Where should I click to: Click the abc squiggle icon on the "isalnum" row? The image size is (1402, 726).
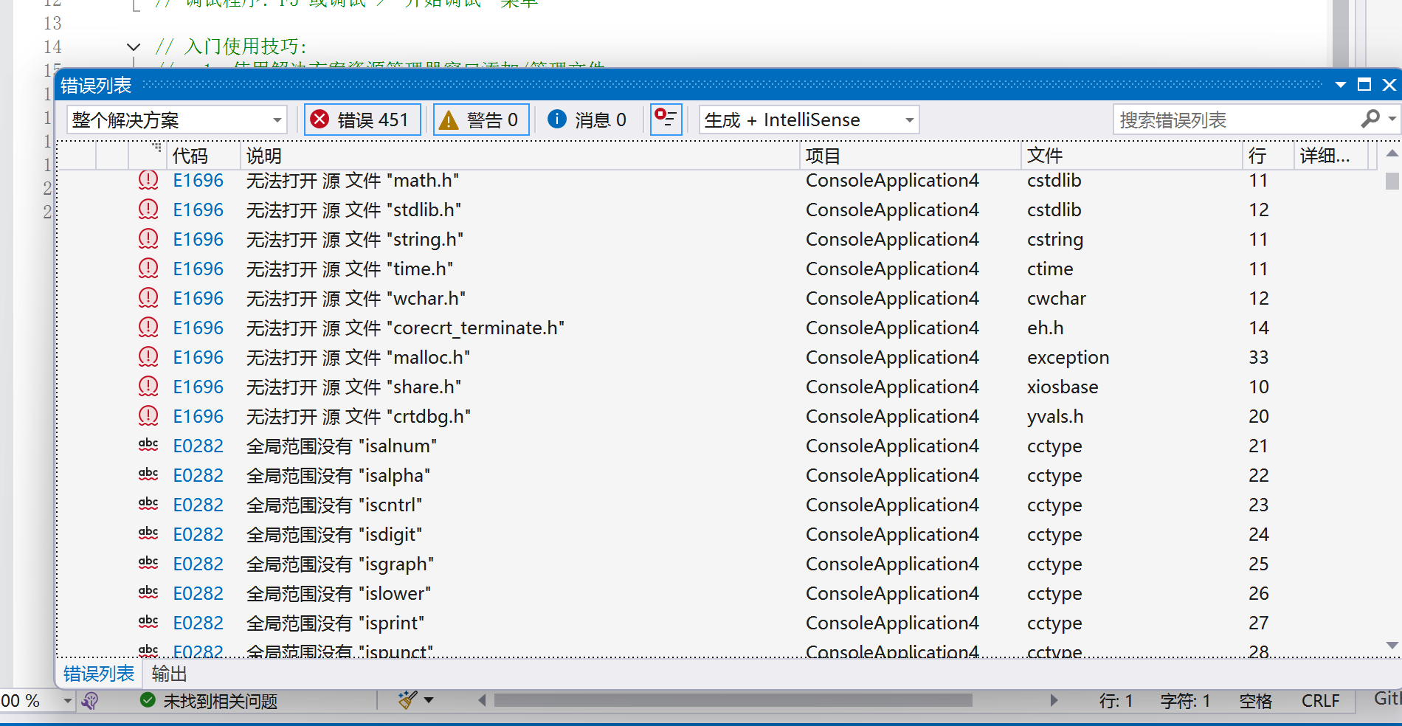tap(148, 445)
